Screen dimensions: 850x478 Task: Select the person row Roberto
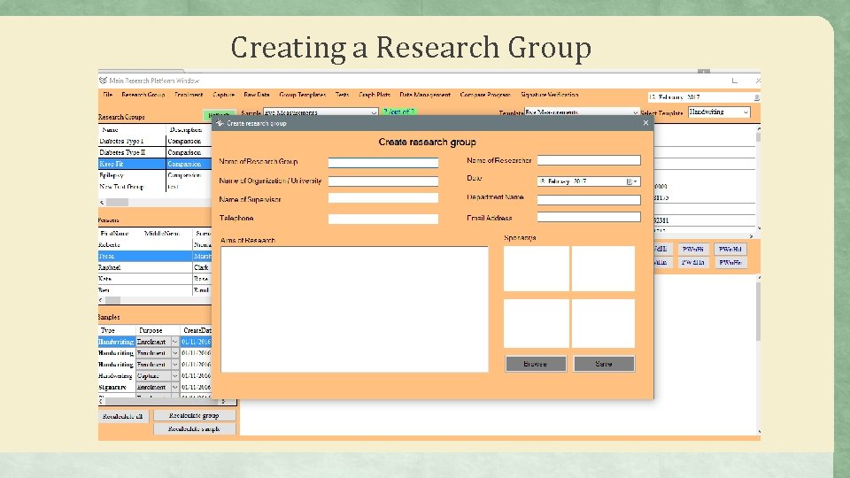click(x=154, y=244)
